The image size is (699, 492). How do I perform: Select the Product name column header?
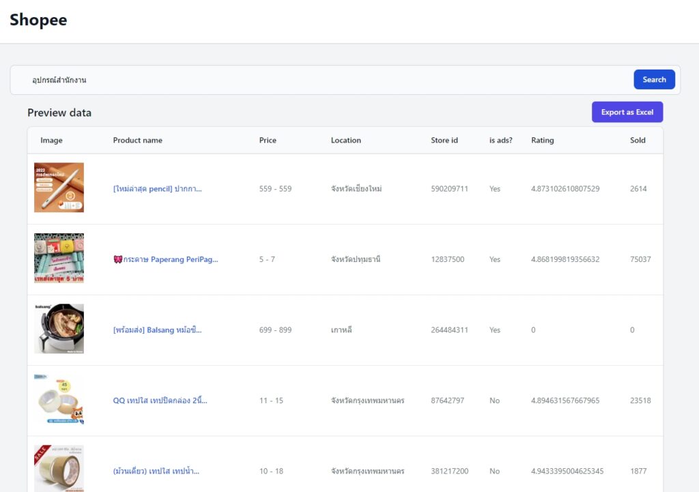137,141
